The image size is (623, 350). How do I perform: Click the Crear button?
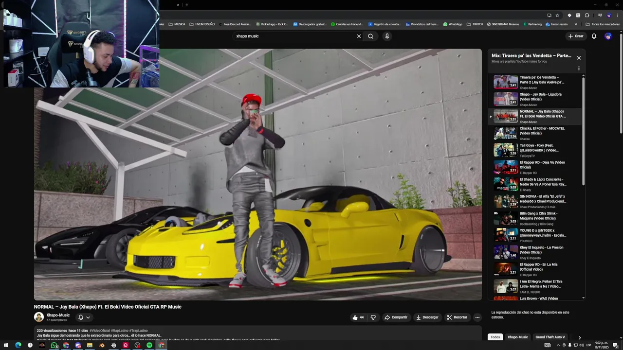576,36
